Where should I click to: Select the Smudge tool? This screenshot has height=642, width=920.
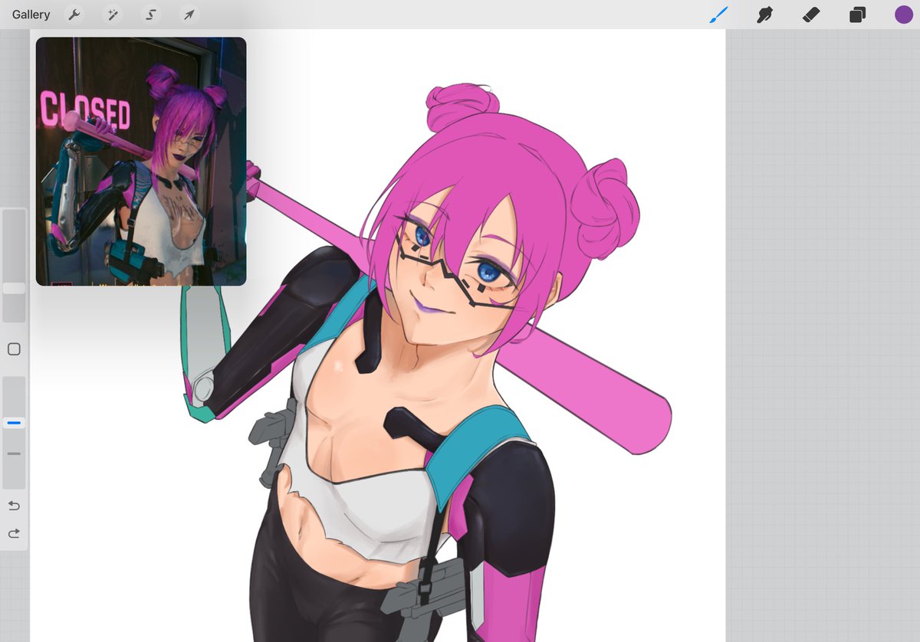(764, 15)
